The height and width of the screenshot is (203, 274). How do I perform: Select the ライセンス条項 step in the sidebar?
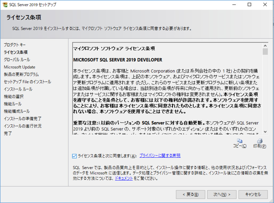[16, 52]
